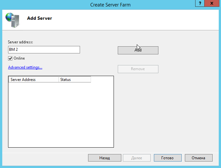The image size is (221, 168).
Task: Click the Add Server heading
Action: tap(39, 18)
